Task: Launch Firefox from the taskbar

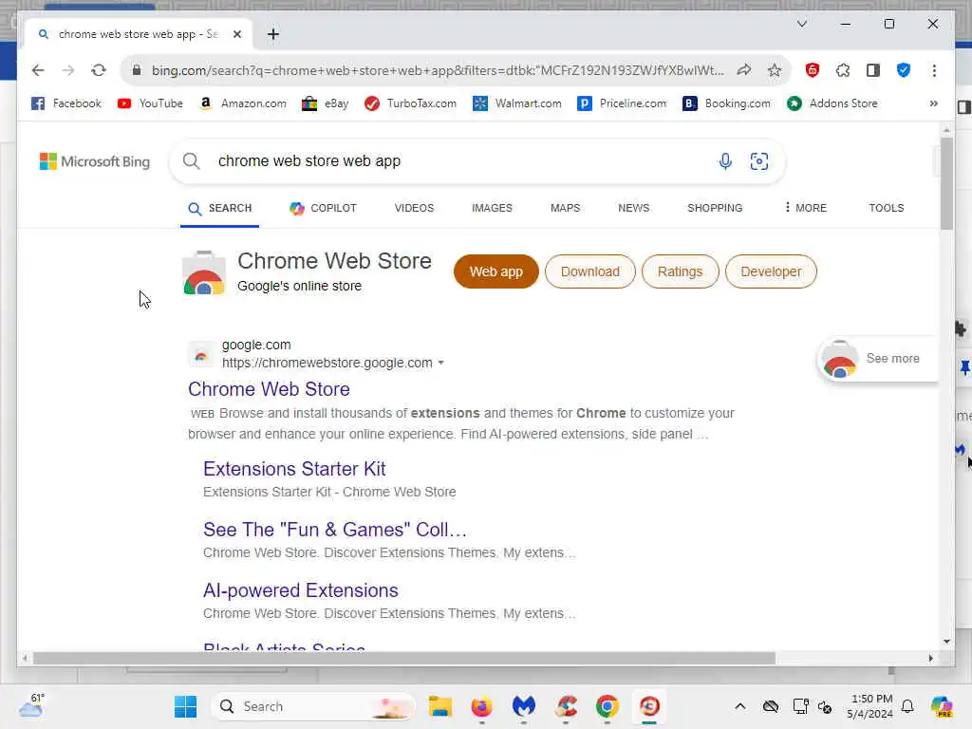Action: (x=481, y=706)
